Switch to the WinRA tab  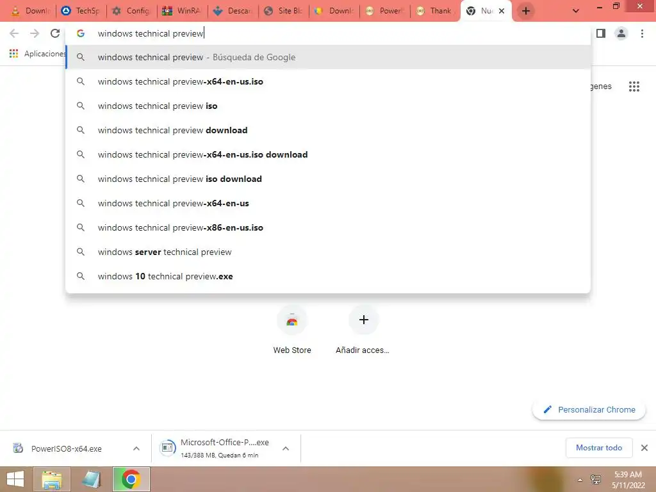tap(182, 11)
